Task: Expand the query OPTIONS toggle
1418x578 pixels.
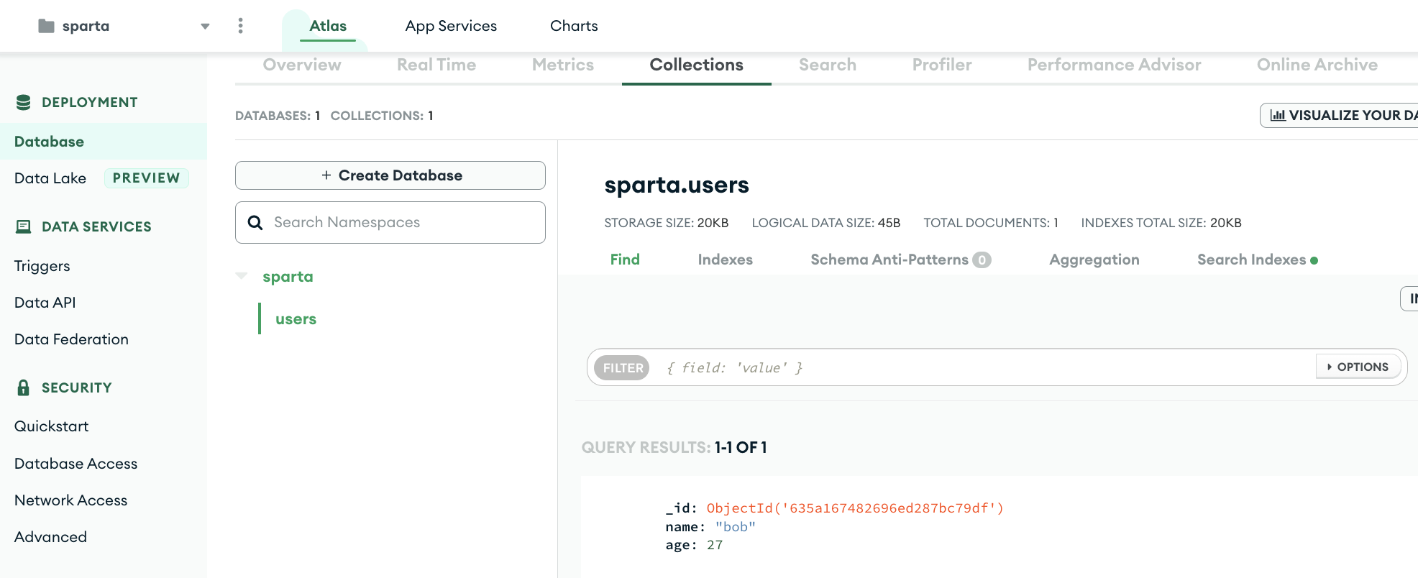Action: coord(1358,367)
